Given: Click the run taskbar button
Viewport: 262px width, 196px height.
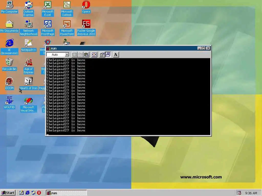Looking at the screenshot, I should coord(67,193).
